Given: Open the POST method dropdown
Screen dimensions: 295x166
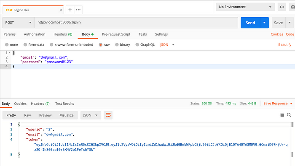Looking at the screenshot, I should (x=19, y=23).
